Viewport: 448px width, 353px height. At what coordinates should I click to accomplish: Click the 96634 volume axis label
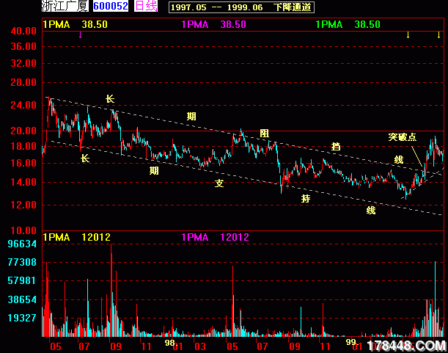tap(23, 244)
